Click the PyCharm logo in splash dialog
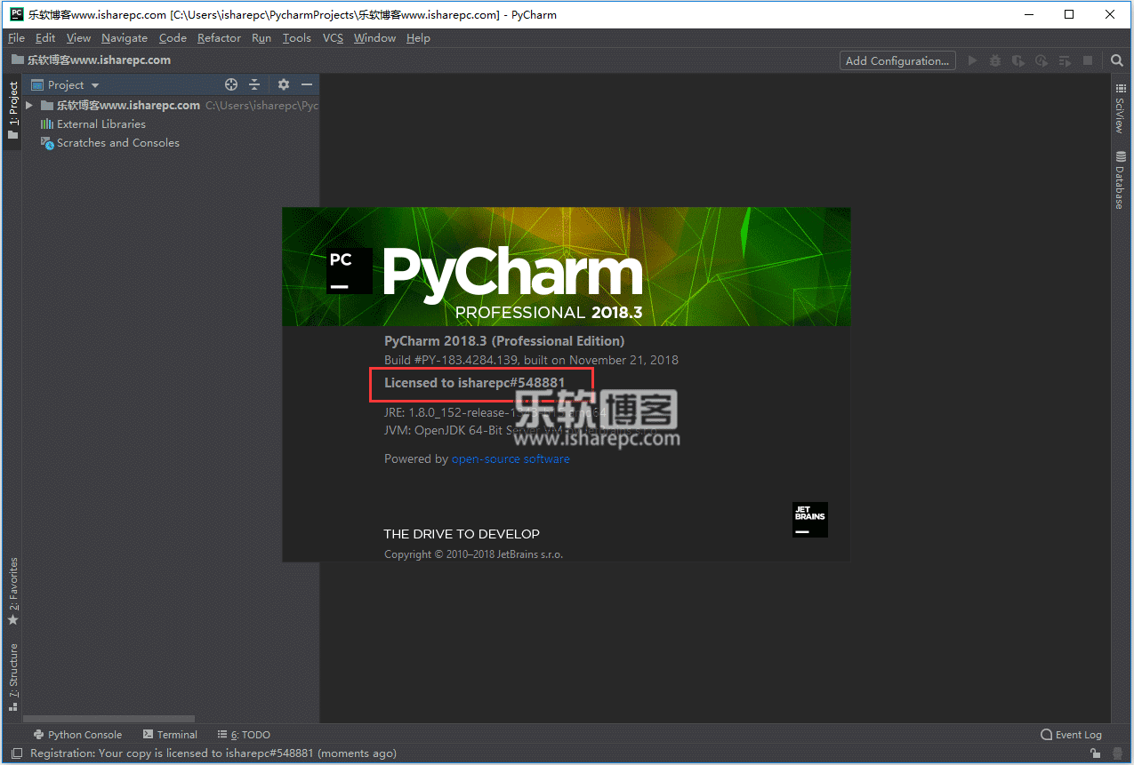1134x765 pixels. [x=349, y=270]
